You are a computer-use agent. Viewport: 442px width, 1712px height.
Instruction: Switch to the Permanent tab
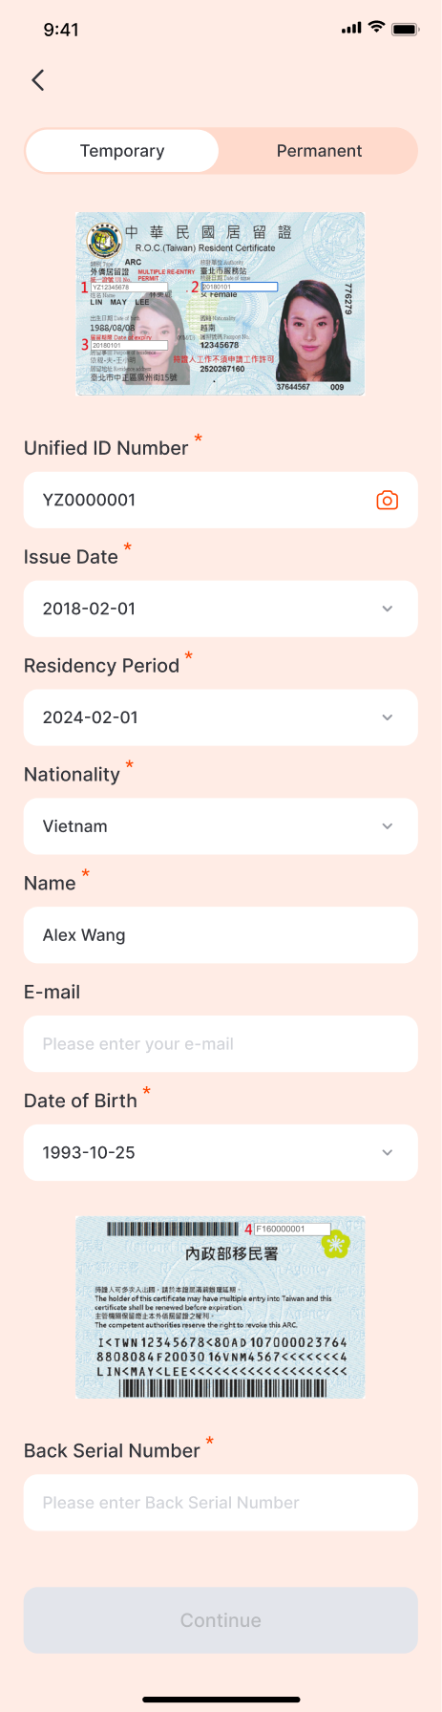tap(319, 151)
